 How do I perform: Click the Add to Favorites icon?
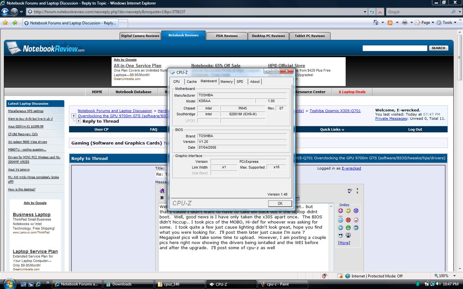coord(15,22)
